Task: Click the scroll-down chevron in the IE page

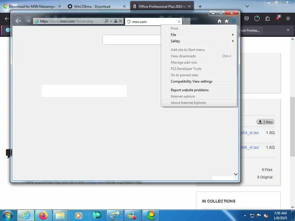Action: click(x=236, y=174)
